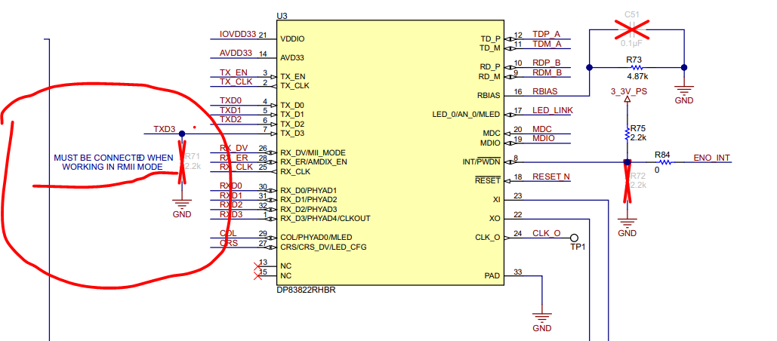Click the R75 resistor symbol
Viewport: 777px width, 341px height.
627,133
